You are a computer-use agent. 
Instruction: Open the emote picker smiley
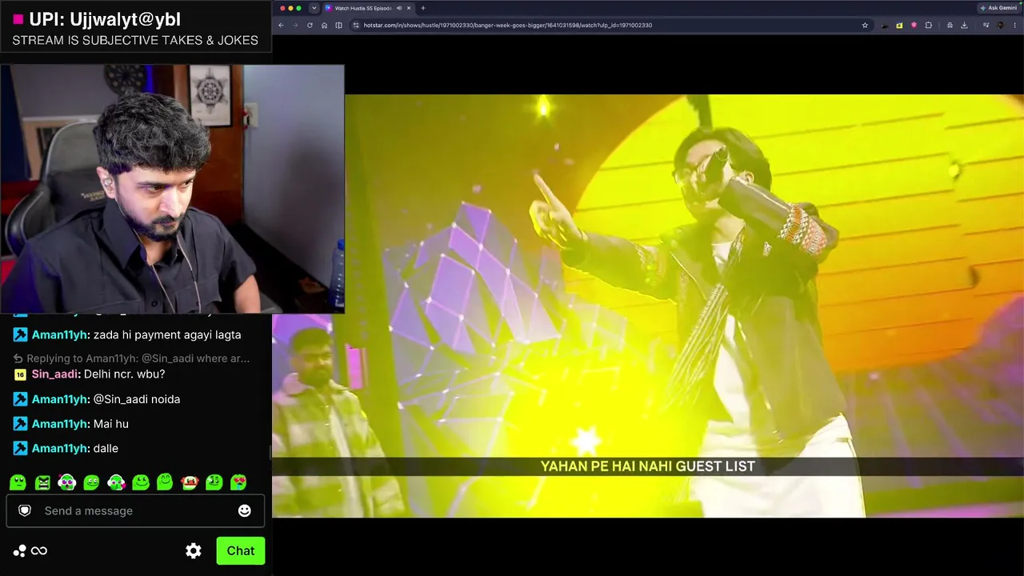coord(245,510)
